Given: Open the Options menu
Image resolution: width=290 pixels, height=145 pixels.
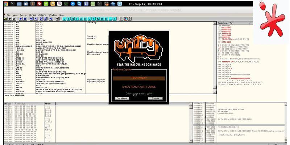Looking at the screenshot, I should (42, 15).
